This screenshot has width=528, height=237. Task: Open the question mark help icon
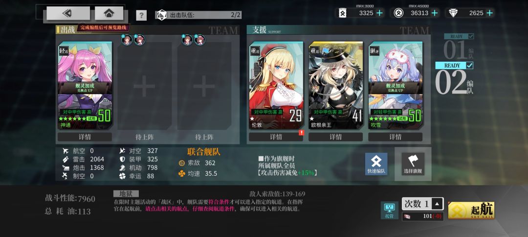[141, 16]
